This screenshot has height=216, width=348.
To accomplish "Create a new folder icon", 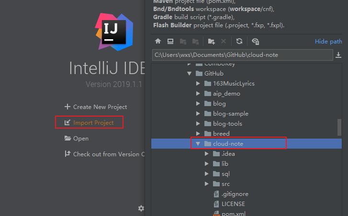I will (211, 42).
